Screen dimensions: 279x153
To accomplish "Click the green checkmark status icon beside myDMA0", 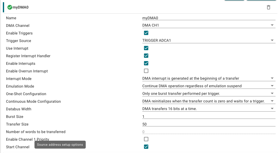I will [10, 7].
